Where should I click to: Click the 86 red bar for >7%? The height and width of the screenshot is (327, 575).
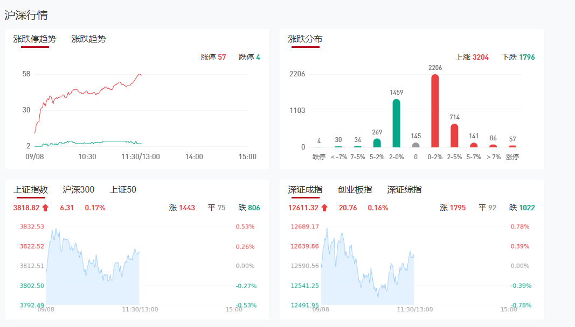point(493,146)
